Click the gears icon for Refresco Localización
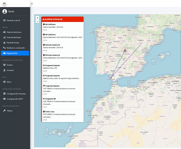The width and height of the screenshot is (181, 149). pyautogui.click(x=4, y=48)
